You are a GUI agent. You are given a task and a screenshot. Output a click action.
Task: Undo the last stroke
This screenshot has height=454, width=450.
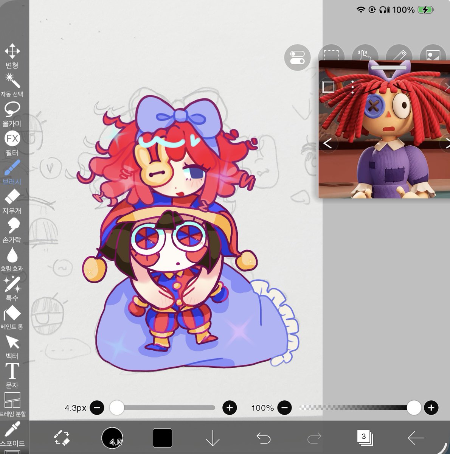click(x=264, y=438)
